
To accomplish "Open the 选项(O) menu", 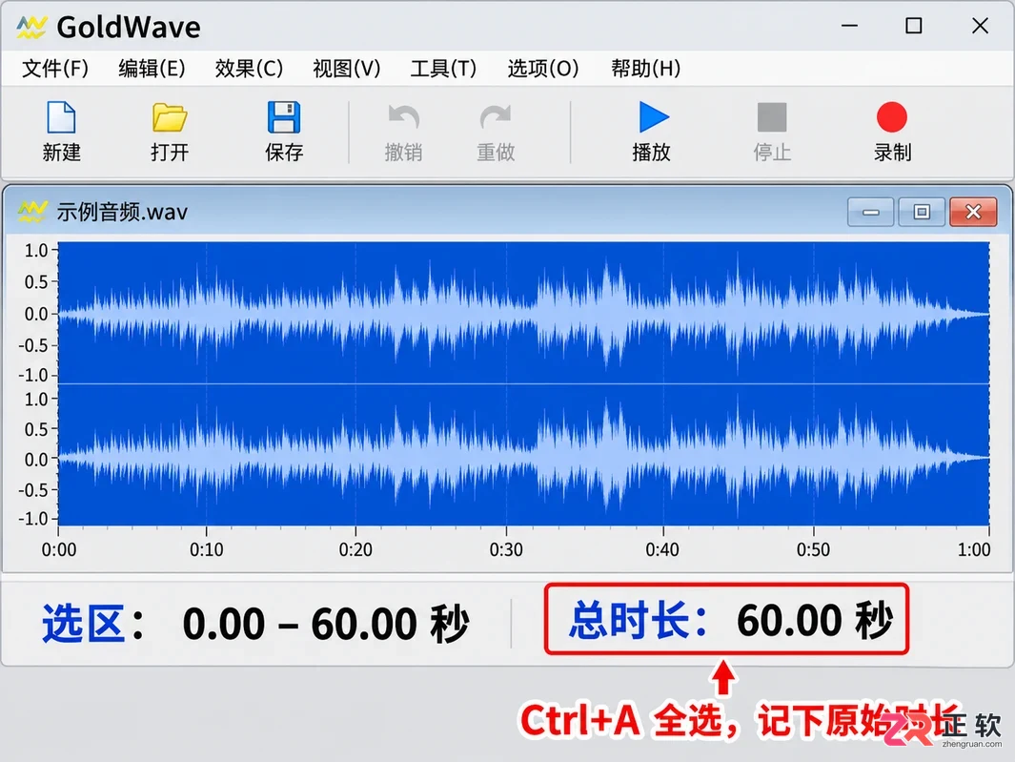I will click(x=542, y=68).
